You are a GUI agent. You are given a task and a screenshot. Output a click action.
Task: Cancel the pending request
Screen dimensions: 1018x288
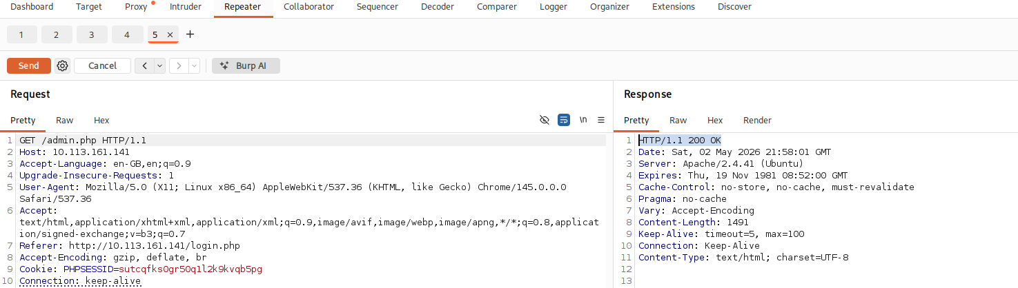pyautogui.click(x=103, y=66)
